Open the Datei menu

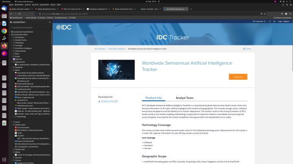11,4
